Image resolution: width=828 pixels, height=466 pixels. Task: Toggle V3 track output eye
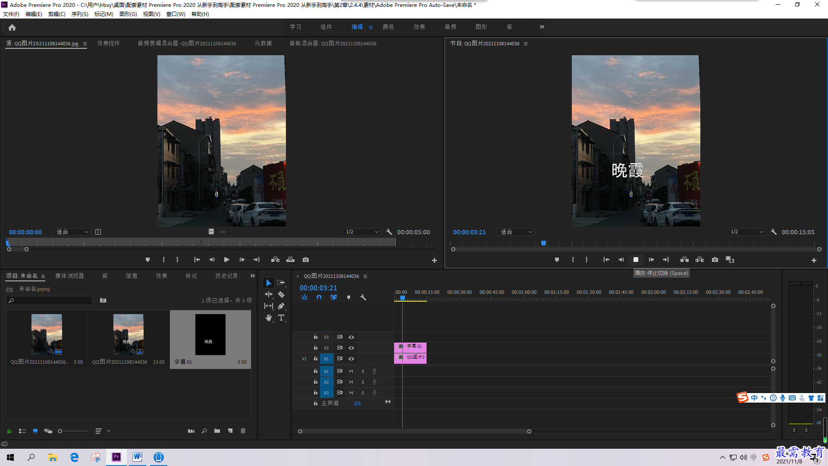pyautogui.click(x=351, y=337)
